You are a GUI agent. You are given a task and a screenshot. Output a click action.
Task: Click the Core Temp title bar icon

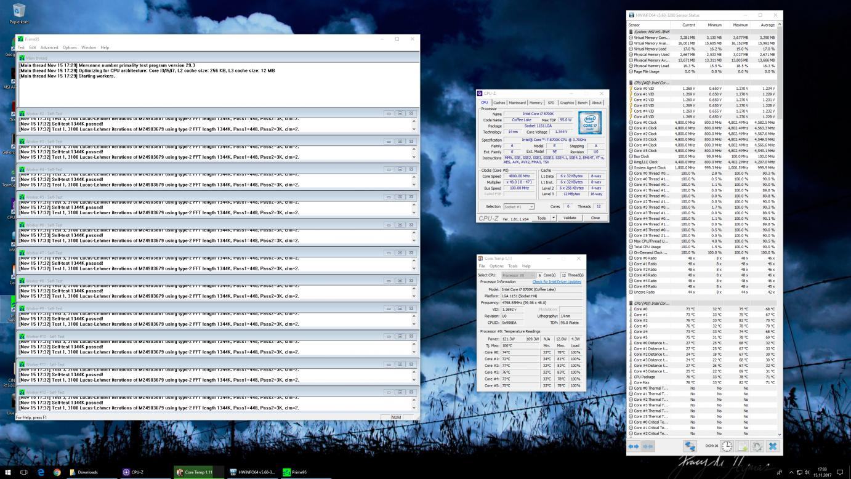pyautogui.click(x=481, y=259)
